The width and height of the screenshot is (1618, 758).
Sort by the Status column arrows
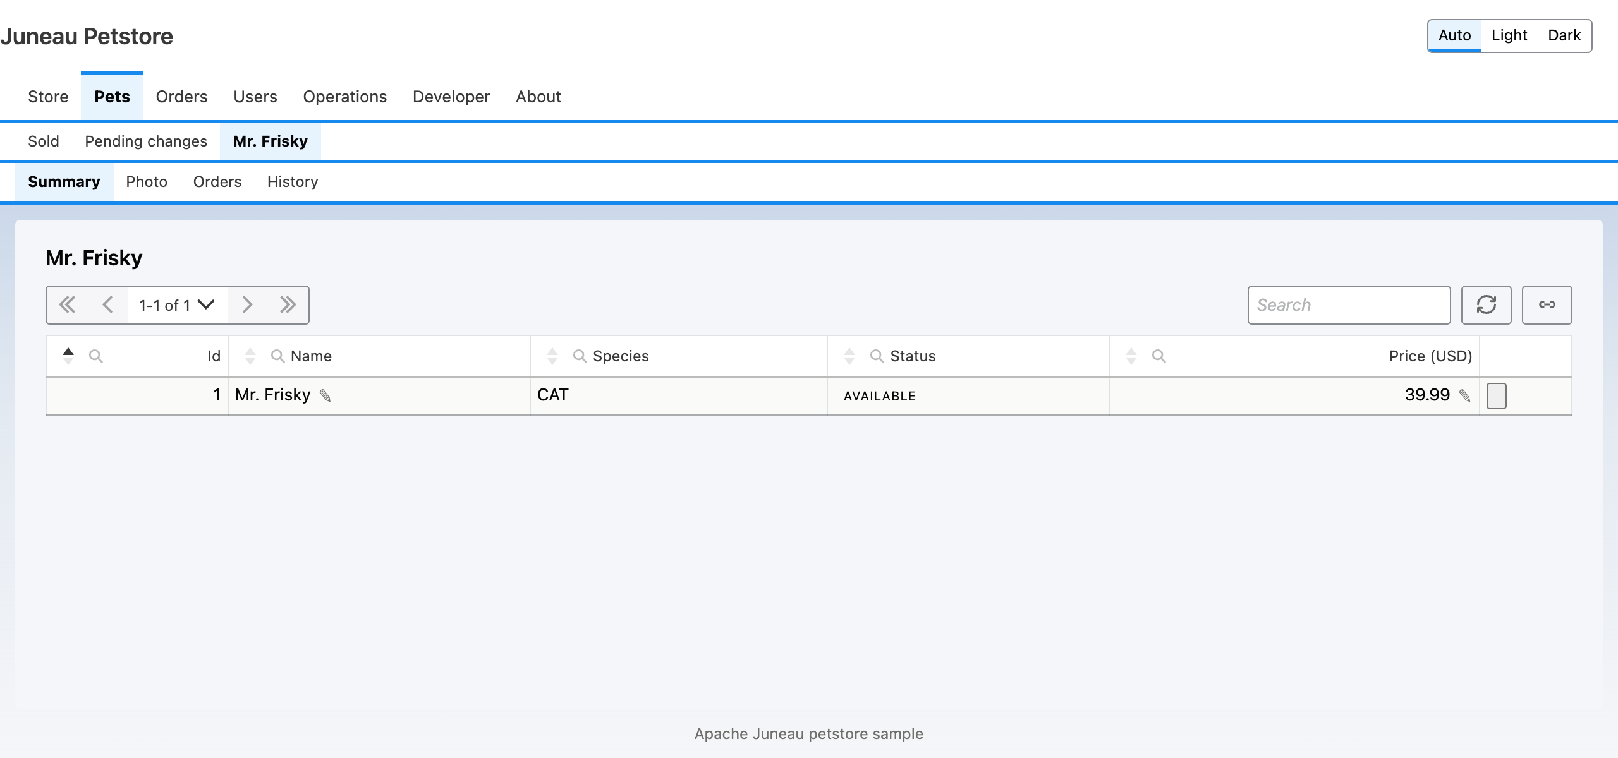click(849, 356)
